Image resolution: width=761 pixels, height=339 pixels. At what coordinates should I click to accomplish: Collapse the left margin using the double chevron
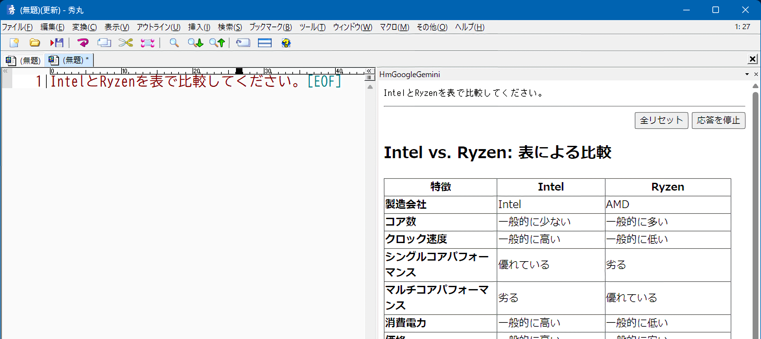pyautogui.click(x=6, y=71)
